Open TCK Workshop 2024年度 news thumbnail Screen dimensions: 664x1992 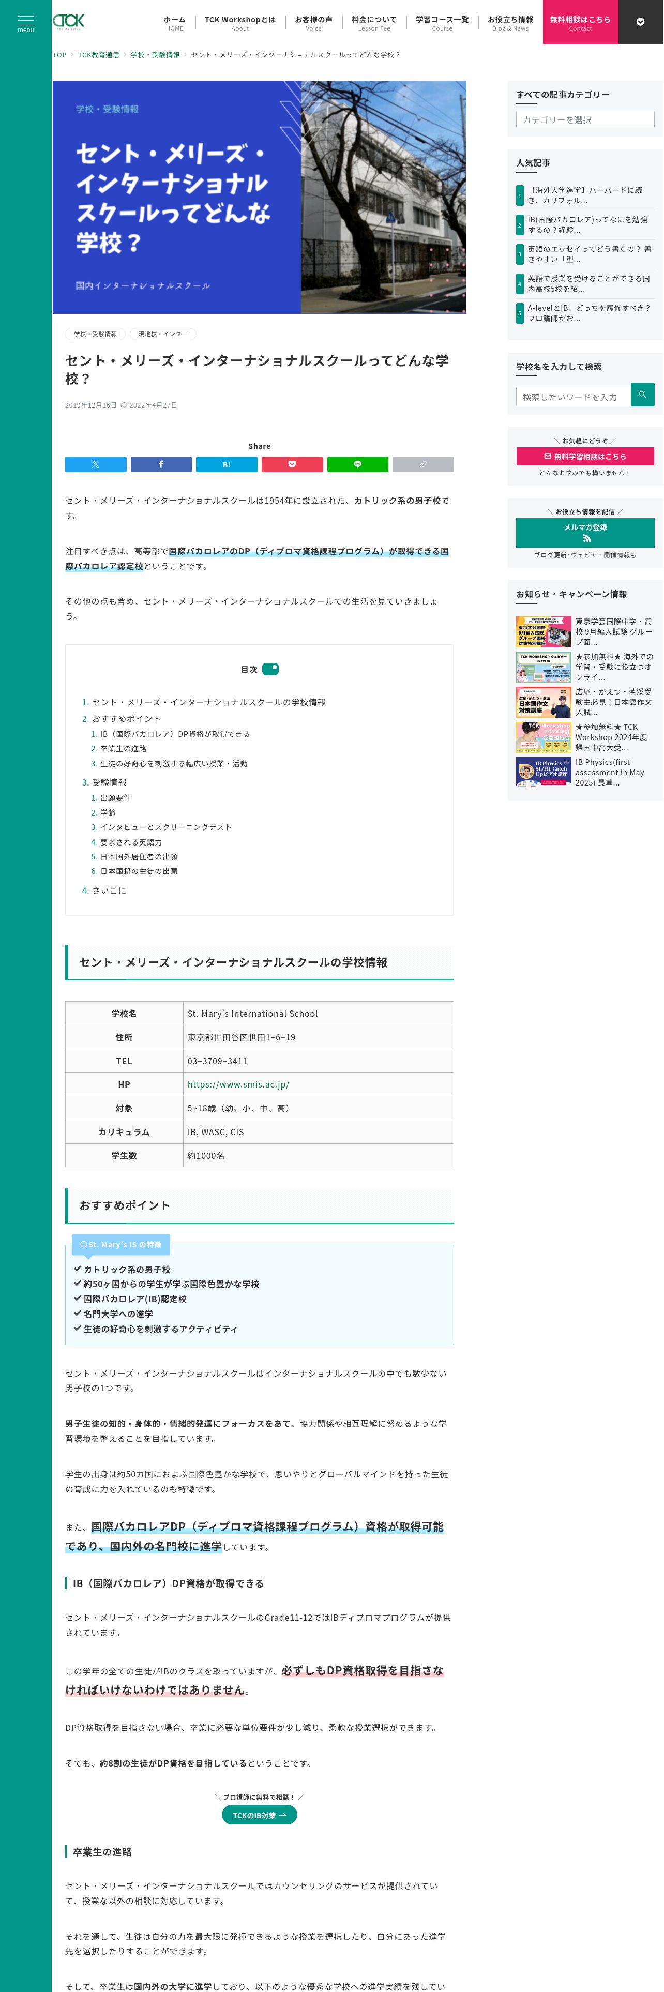click(x=544, y=737)
